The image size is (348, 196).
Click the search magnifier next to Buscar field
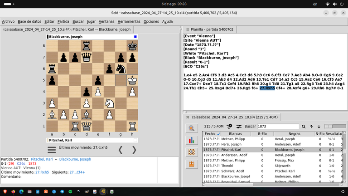coord(304,127)
